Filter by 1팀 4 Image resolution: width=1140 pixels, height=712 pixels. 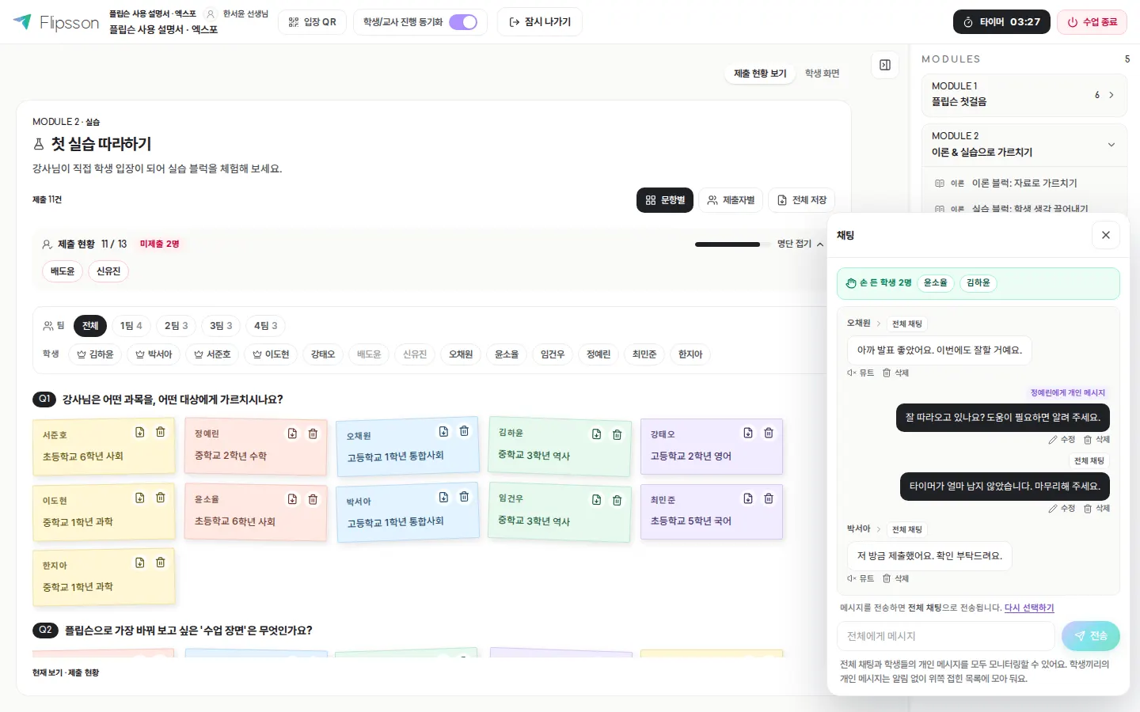[131, 326]
